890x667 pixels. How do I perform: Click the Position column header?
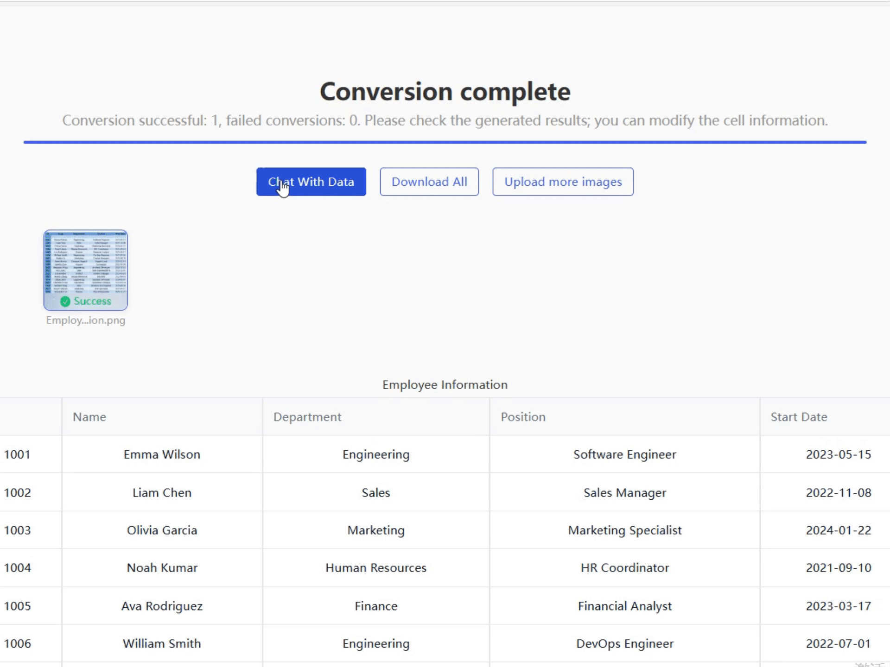[x=523, y=417]
